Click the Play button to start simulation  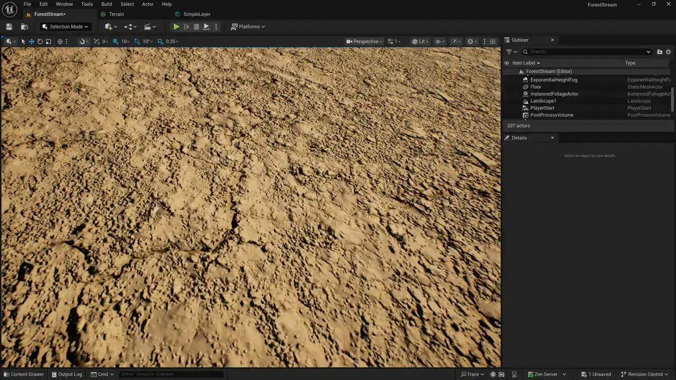(x=176, y=27)
